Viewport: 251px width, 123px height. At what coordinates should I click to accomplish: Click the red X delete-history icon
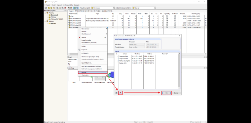(x=120, y=93)
